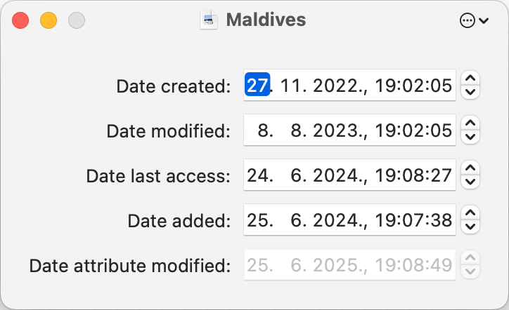Select day 25 in Date added field
This screenshot has height=310, width=509.
[x=257, y=221]
